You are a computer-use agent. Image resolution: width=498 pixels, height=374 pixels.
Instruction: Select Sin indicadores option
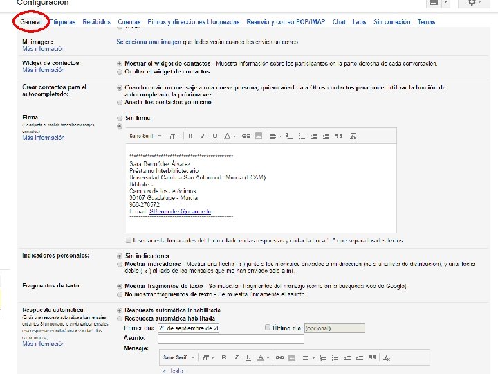click(120, 256)
